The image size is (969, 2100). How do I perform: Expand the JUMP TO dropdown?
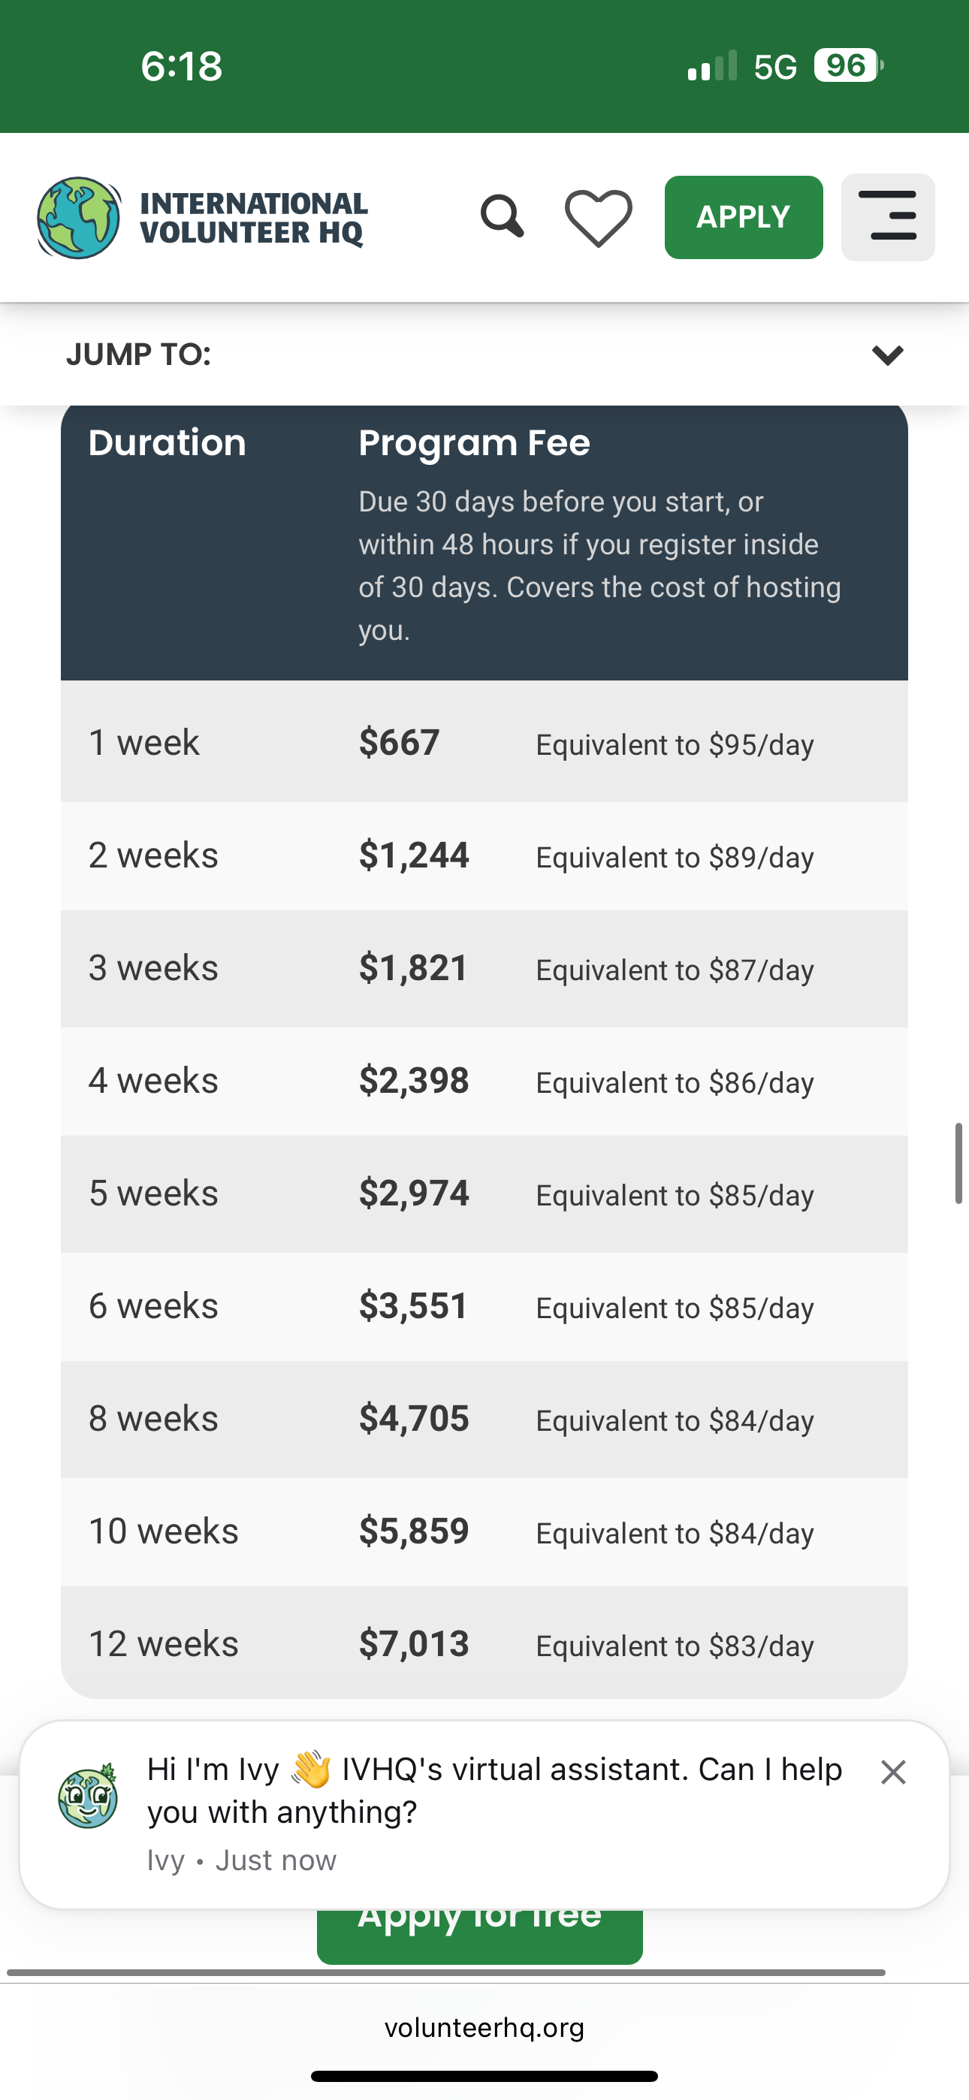point(886,355)
